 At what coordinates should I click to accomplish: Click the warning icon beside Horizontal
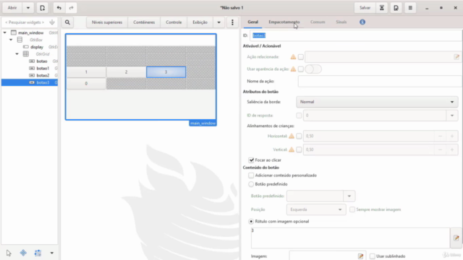[292, 136]
